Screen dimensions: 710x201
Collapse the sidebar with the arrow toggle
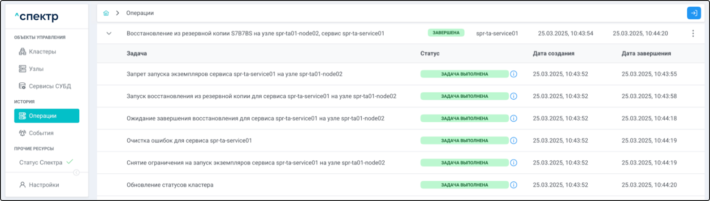(x=76, y=173)
